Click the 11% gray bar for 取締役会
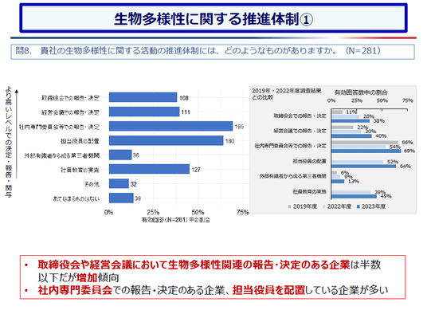This screenshot has height=310, width=427. click(337, 112)
